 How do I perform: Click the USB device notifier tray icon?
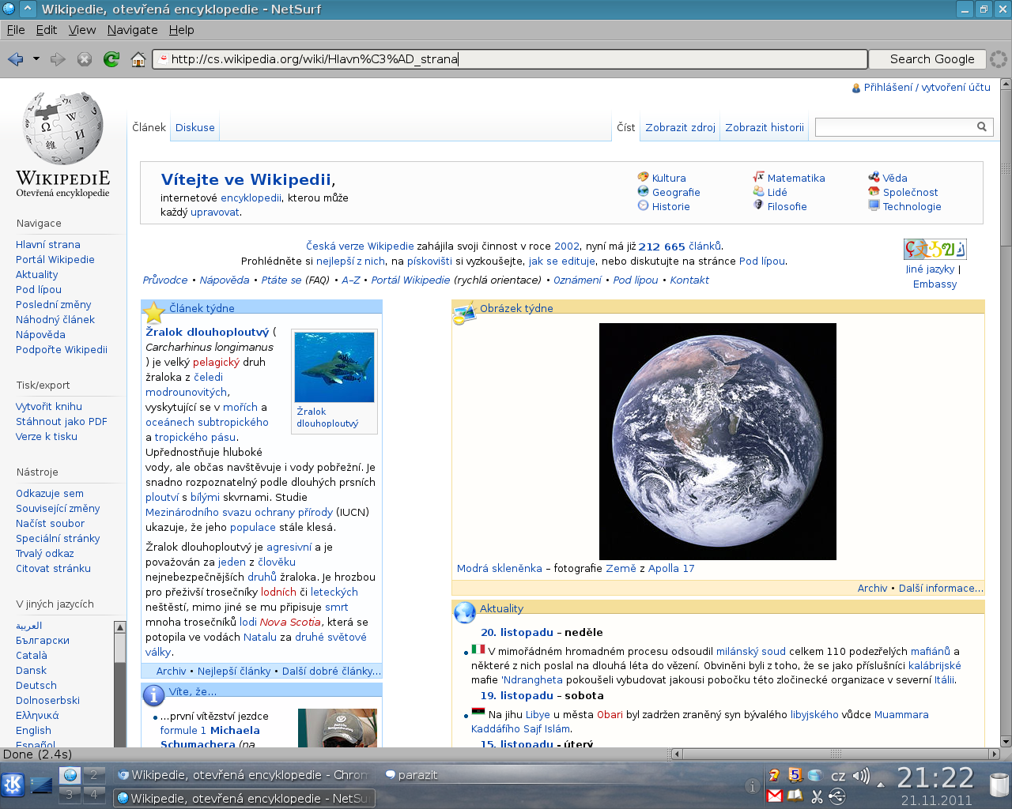(836, 796)
